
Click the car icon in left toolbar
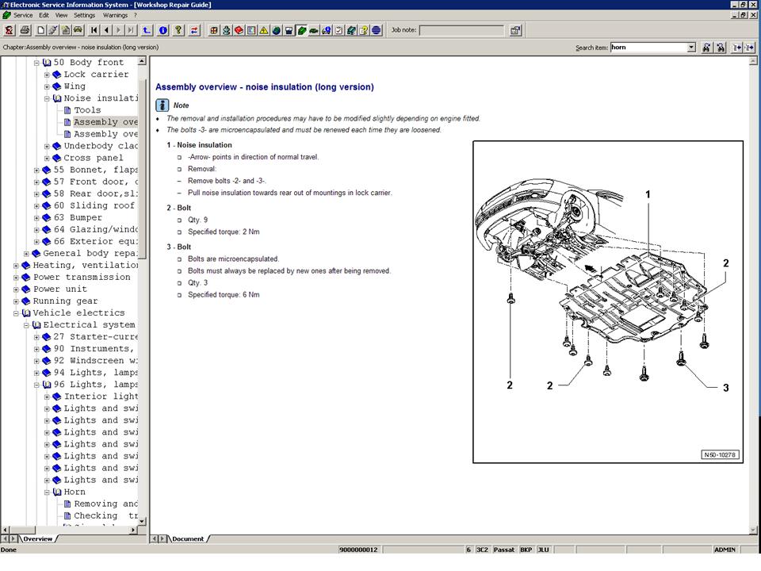(x=78, y=30)
